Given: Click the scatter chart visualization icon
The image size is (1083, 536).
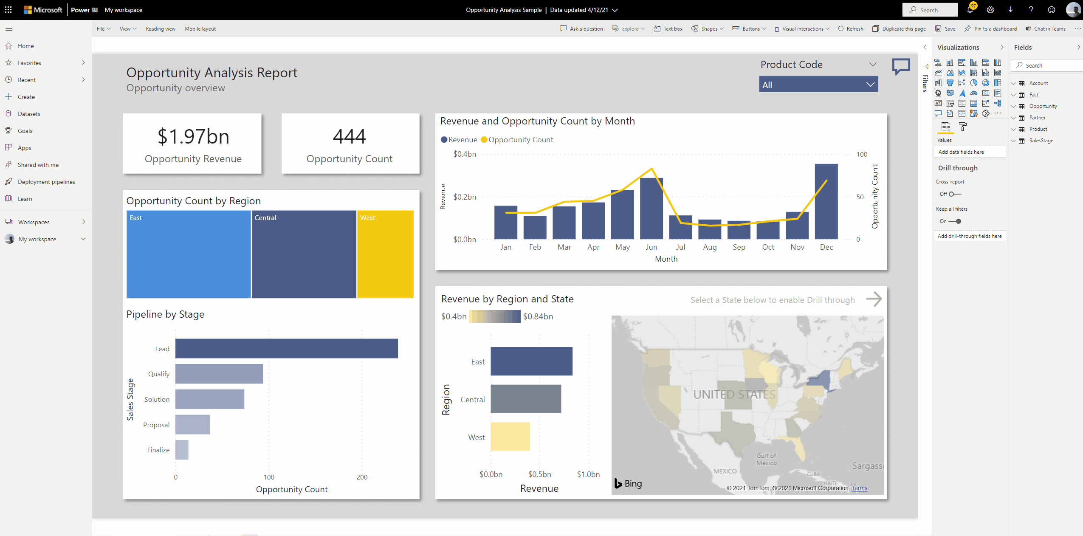Looking at the screenshot, I should pyautogui.click(x=962, y=83).
